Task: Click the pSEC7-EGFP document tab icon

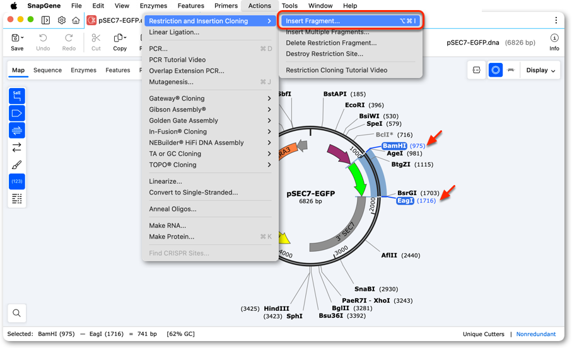Action: click(91, 20)
